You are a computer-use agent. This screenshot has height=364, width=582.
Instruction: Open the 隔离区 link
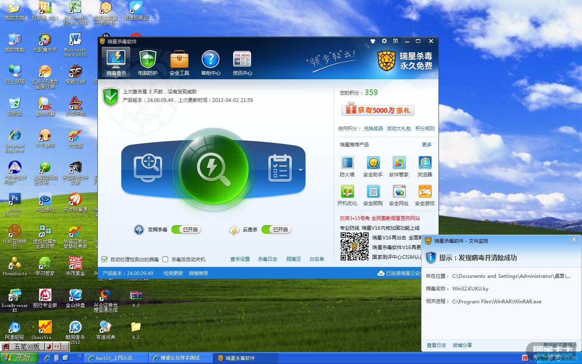point(294,259)
